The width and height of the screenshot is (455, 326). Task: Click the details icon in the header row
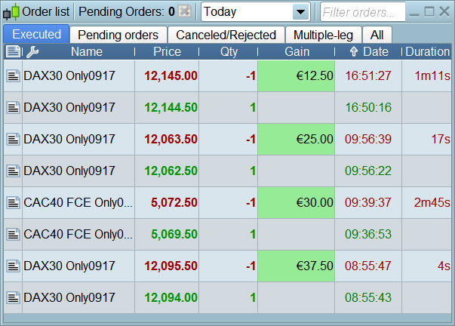[13, 52]
